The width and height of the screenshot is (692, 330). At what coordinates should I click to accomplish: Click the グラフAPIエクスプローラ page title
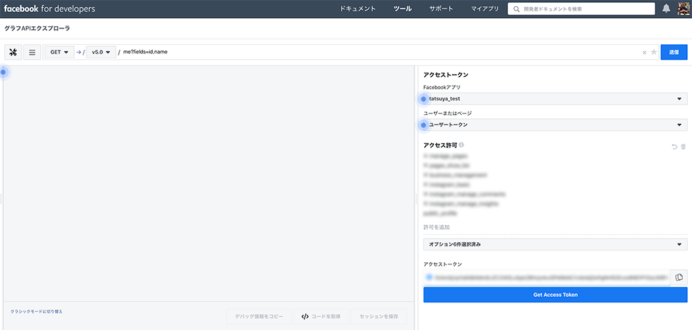37,28
